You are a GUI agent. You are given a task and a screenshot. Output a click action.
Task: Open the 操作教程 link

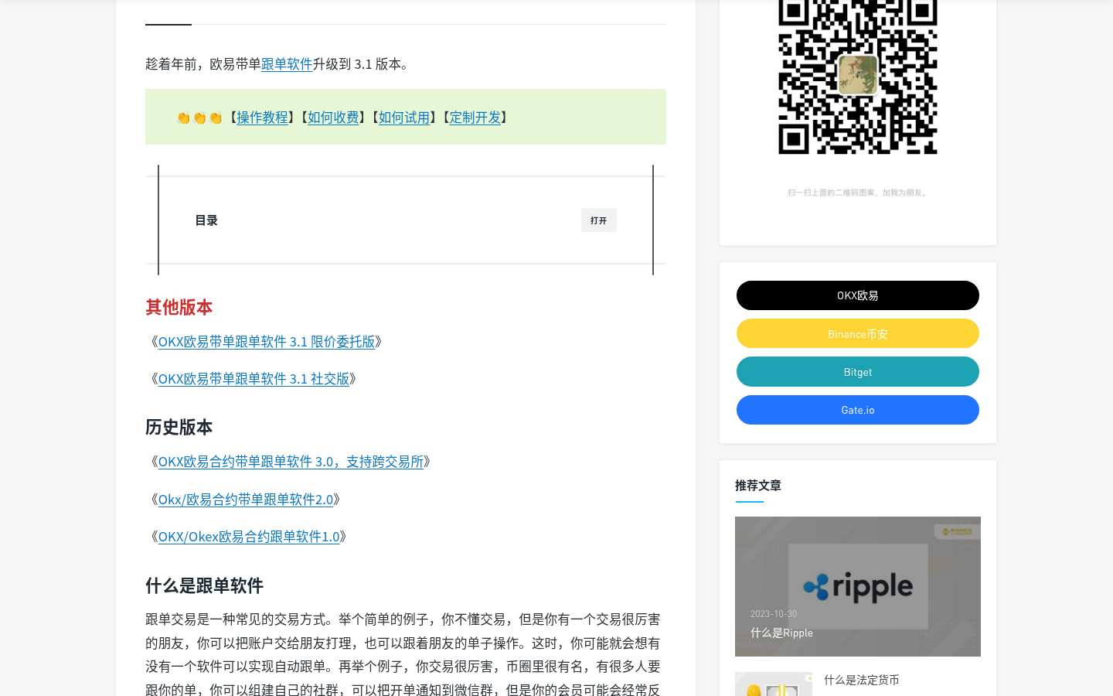262,118
